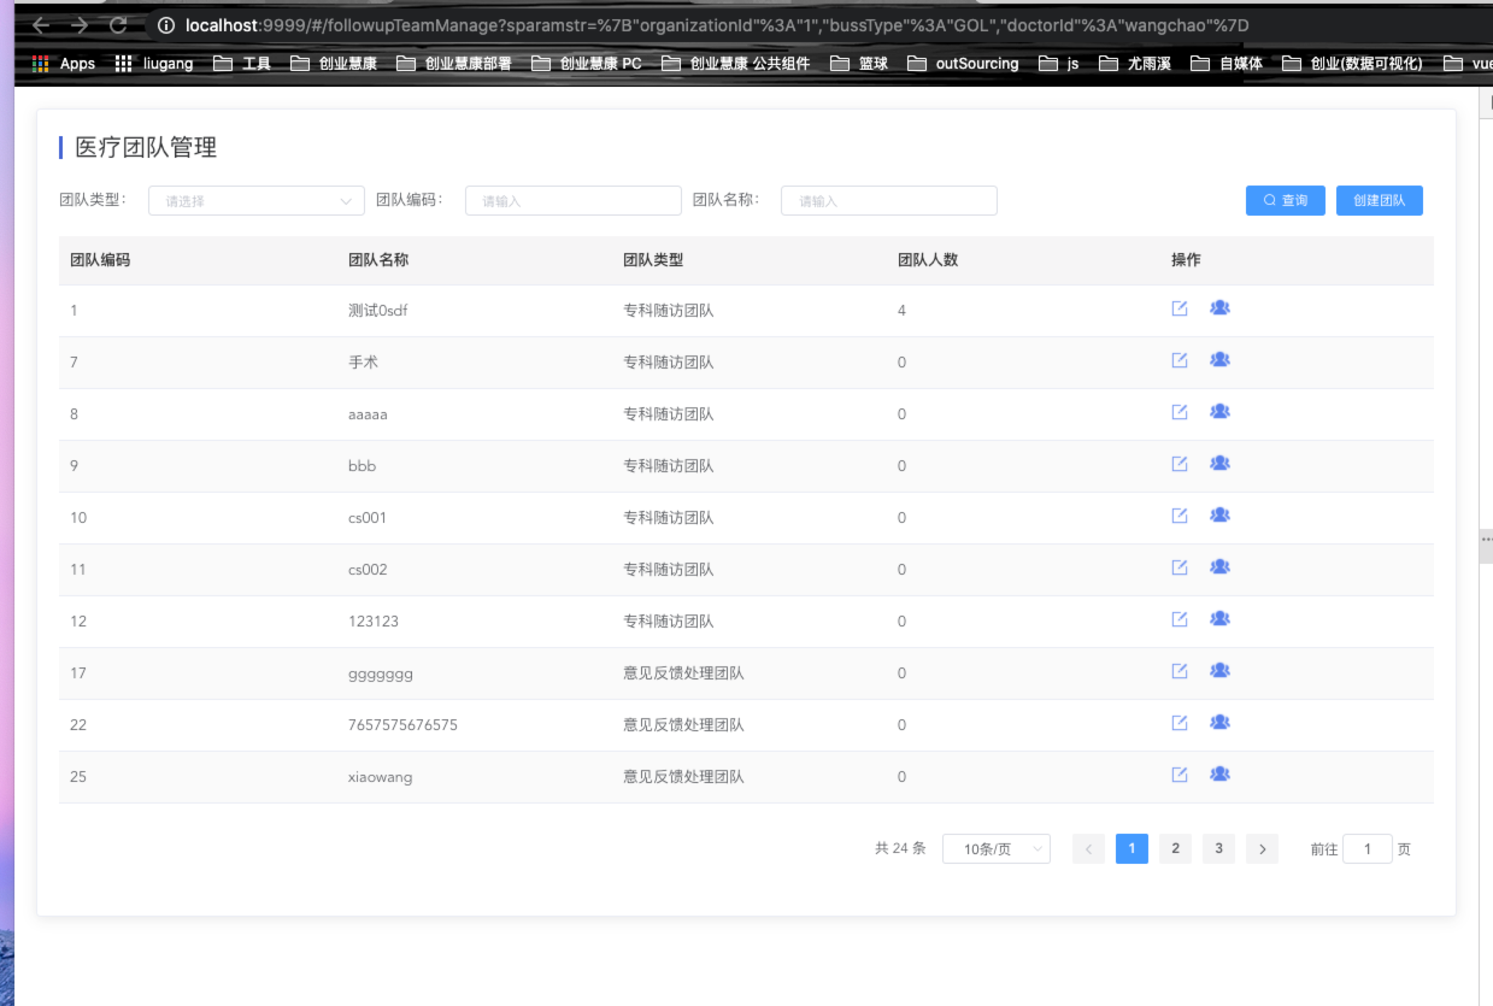Open members icon for team cs002
1493x1006 pixels.
(1219, 567)
